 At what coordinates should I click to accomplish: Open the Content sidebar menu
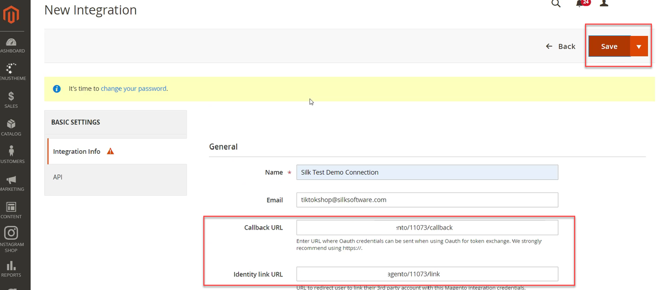tap(11, 211)
